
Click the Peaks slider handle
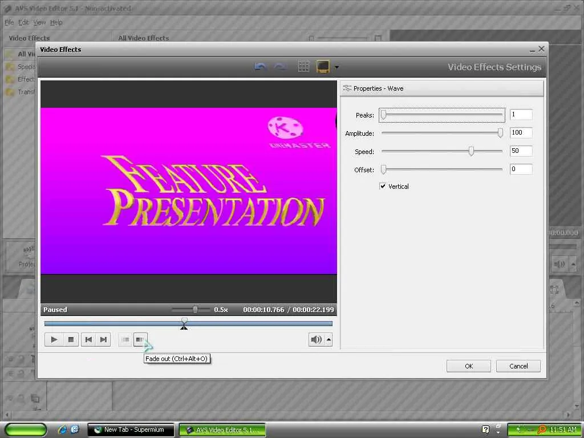(384, 115)
